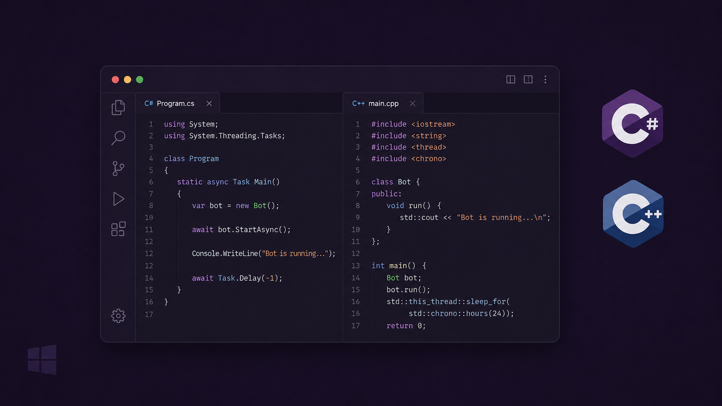This screenshot has height=406, width=722.
Task: Click the green maximize window dot
Action: [139, 79]
